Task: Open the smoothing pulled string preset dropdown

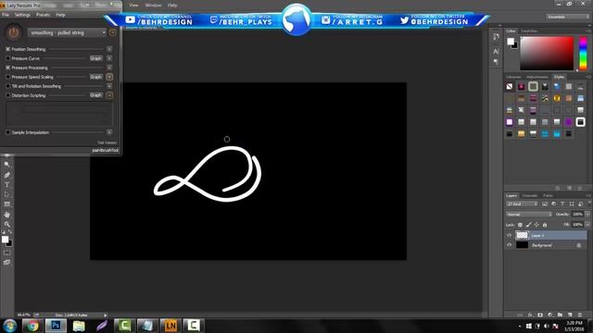Action: [67, 33]
